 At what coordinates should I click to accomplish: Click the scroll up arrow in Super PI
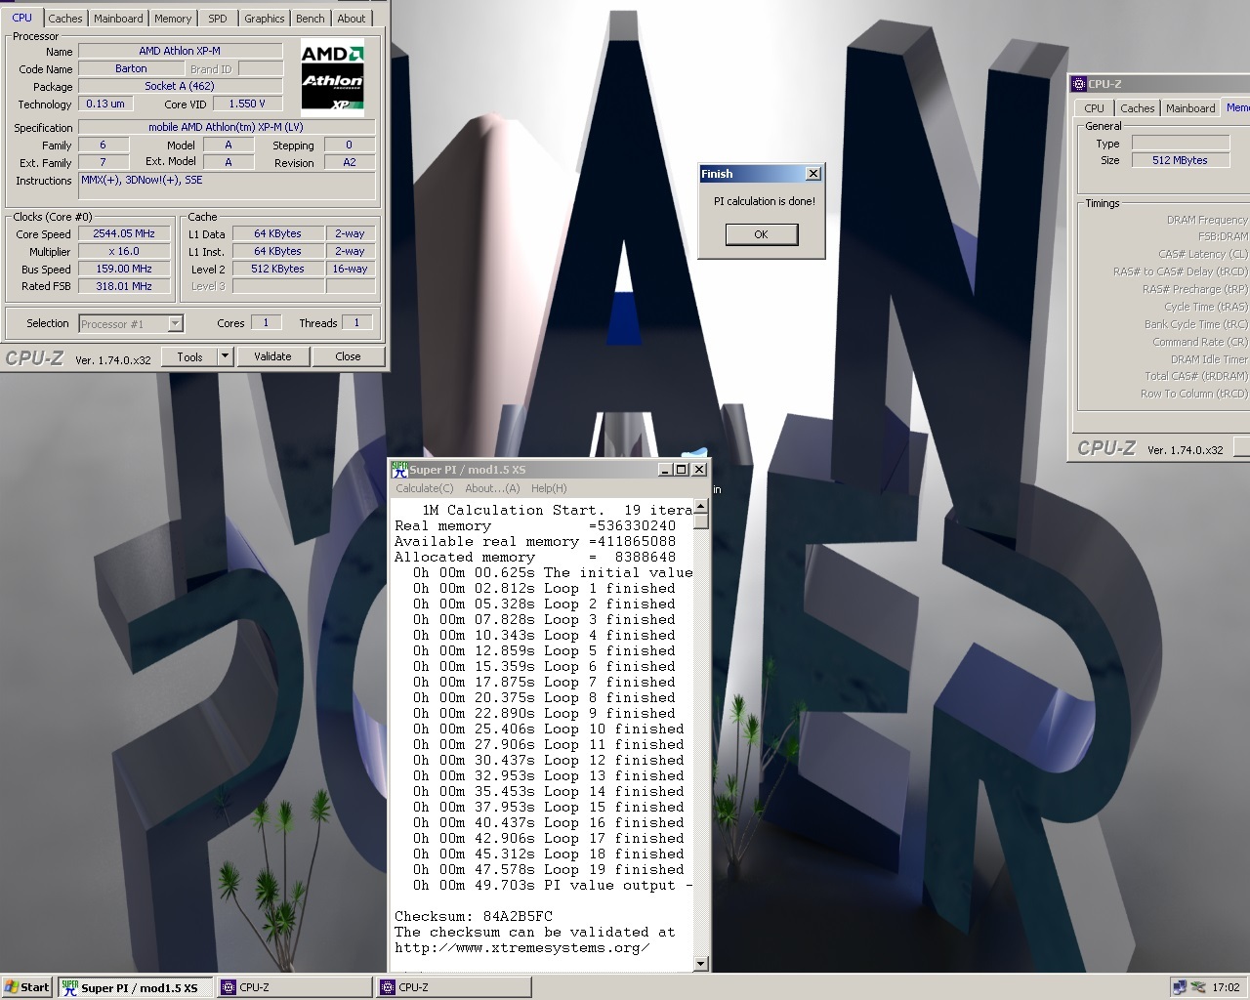coord(700,507)
